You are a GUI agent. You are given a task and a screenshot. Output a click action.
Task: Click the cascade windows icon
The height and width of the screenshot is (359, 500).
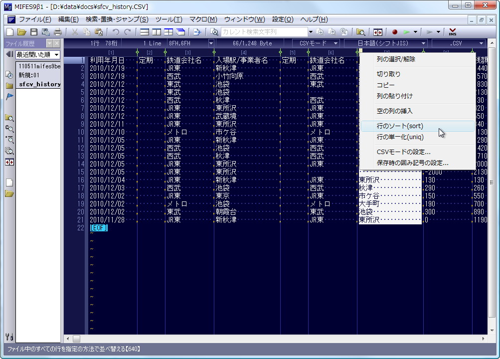click(180, 32)
